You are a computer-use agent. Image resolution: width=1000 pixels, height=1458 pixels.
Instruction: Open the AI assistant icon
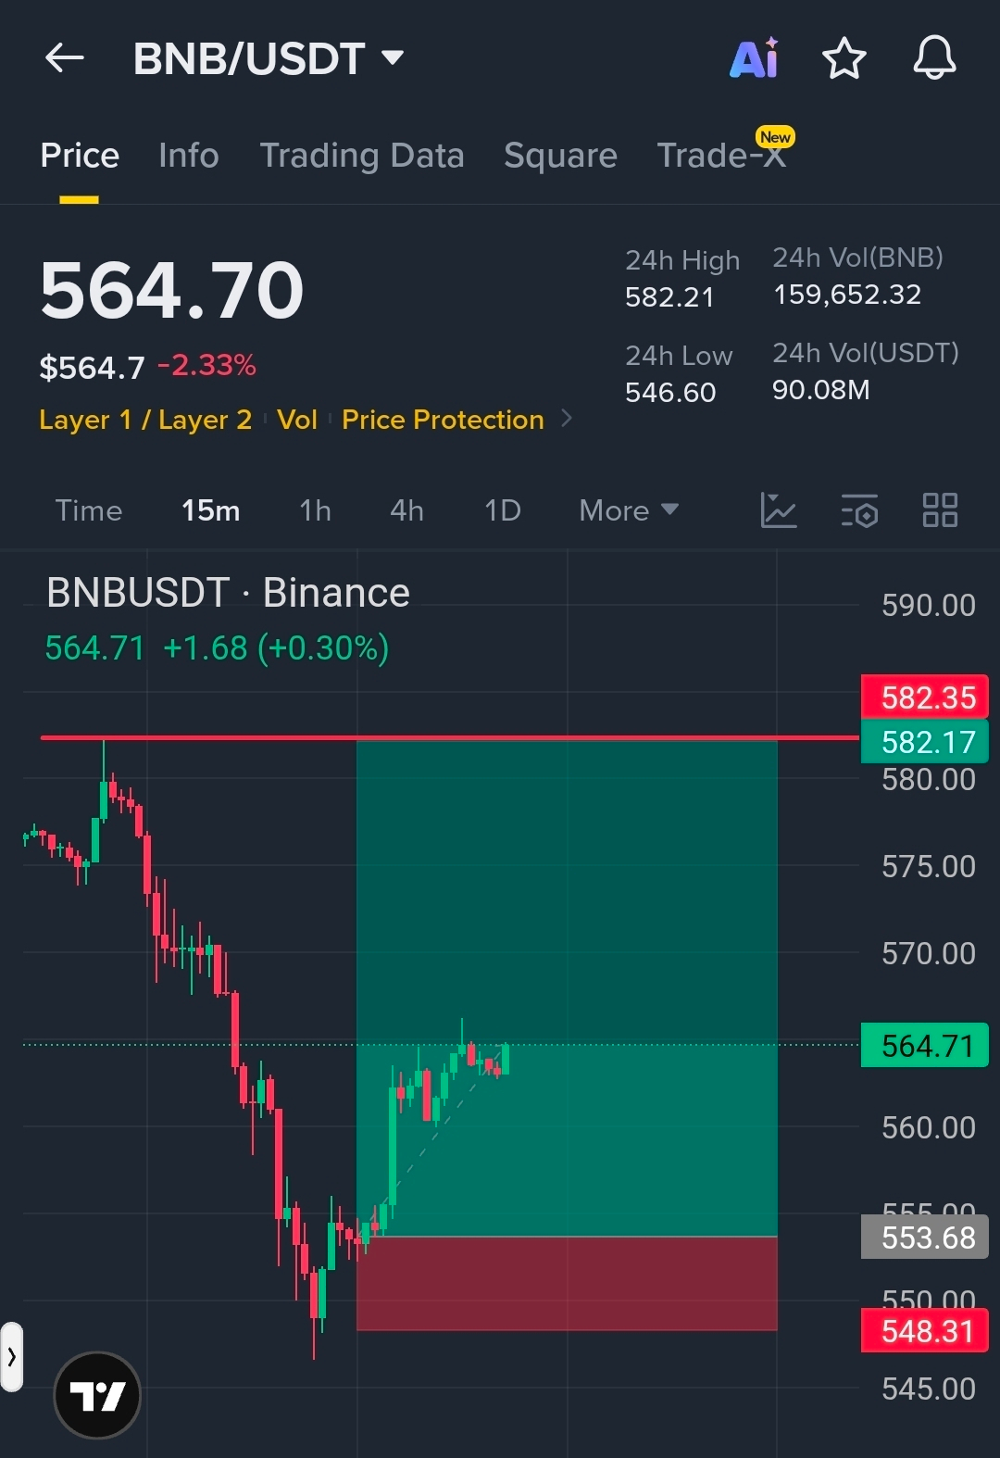pyautogui.click(x=755, y=58)
